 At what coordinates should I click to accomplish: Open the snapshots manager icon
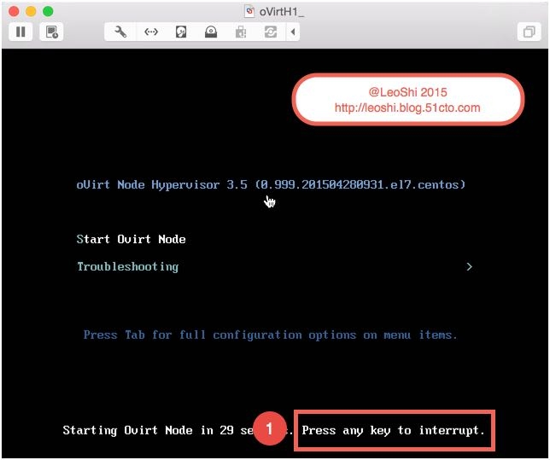tap(51, 32)
